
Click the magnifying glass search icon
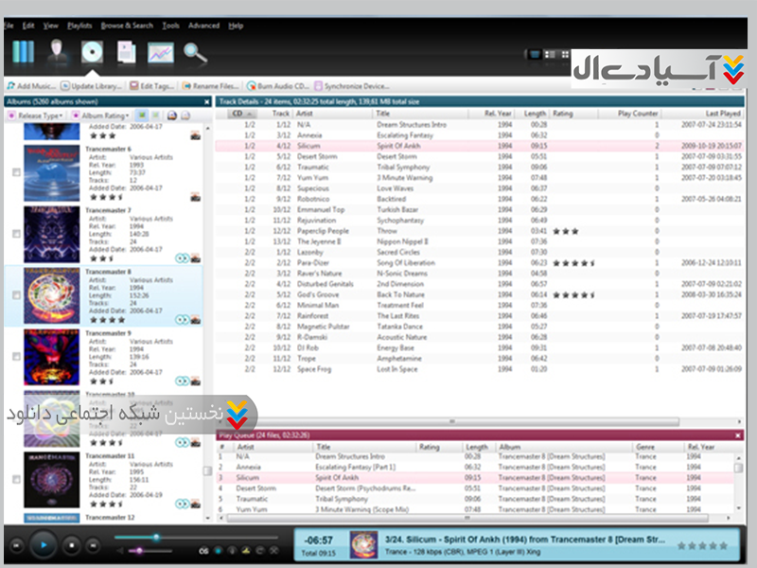coord(195,52)
